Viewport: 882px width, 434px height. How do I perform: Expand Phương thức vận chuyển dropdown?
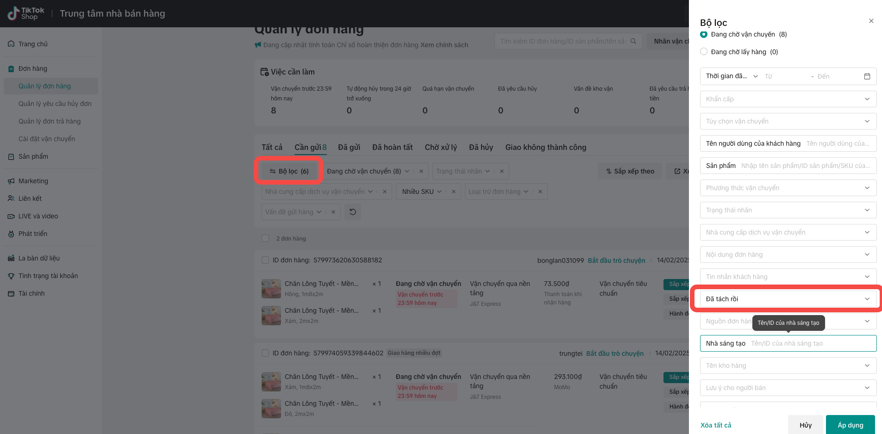click(788, 188)
